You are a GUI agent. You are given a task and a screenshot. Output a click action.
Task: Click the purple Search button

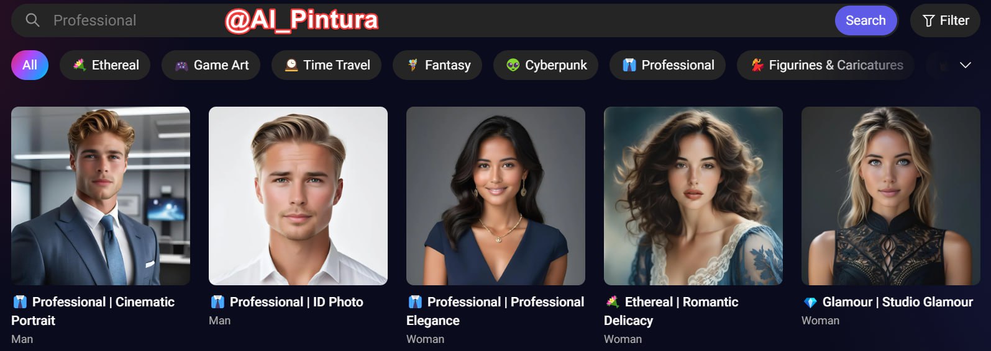pyautogui.click(x=865, y=20)
